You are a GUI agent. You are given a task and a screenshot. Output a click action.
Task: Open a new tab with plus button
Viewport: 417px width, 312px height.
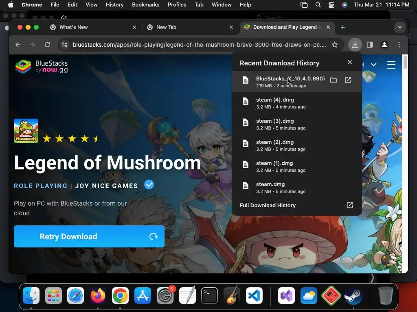click(x=343, y=27)
